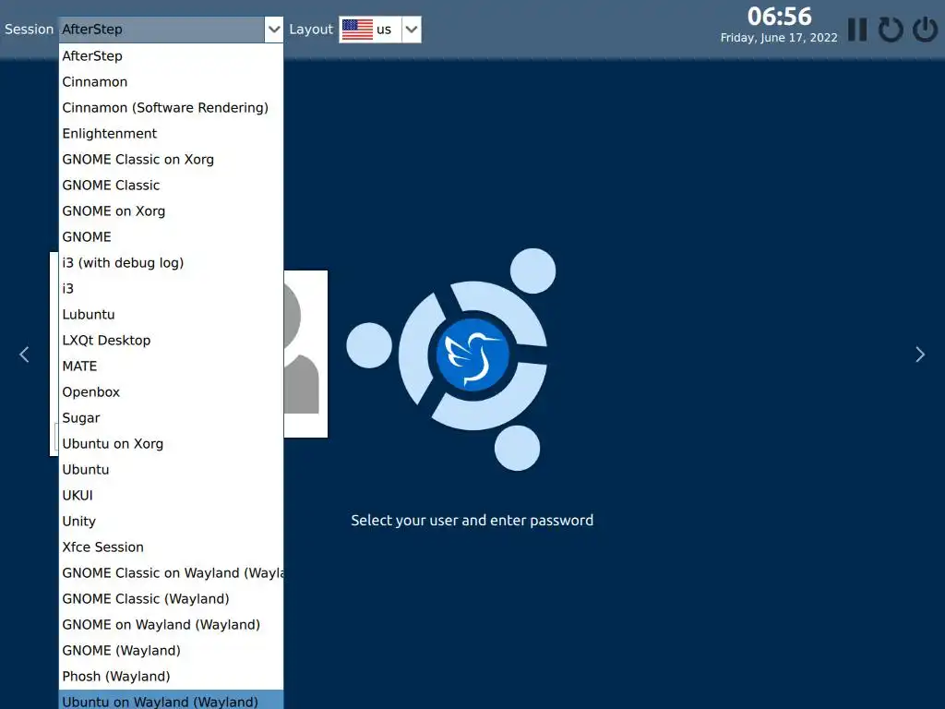Screen dimensions: 945x709
Task: Pick the Sugar session
Action: pos(171,418)
